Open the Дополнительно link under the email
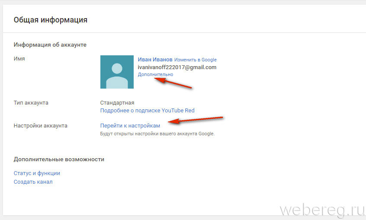The image size is (366, 220). 155,74
